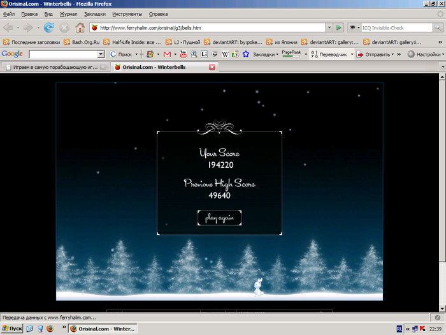Click the colorful Windows-flag toolbar icon
The height and width of the screenshot is (335, 446).
pyautogui.click(x=150, y=54)
